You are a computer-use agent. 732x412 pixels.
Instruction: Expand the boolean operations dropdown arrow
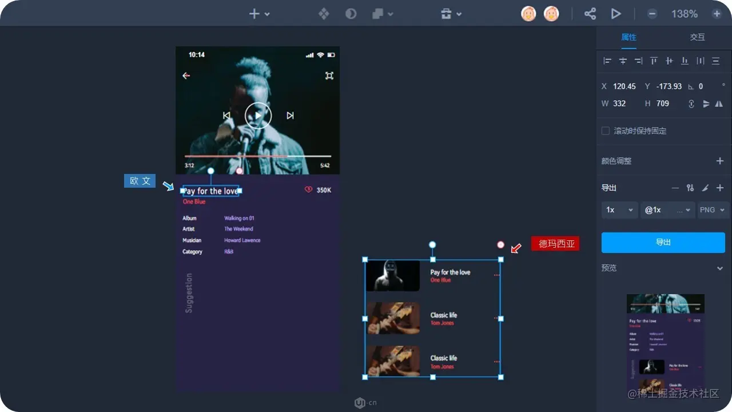click(391, 14)
